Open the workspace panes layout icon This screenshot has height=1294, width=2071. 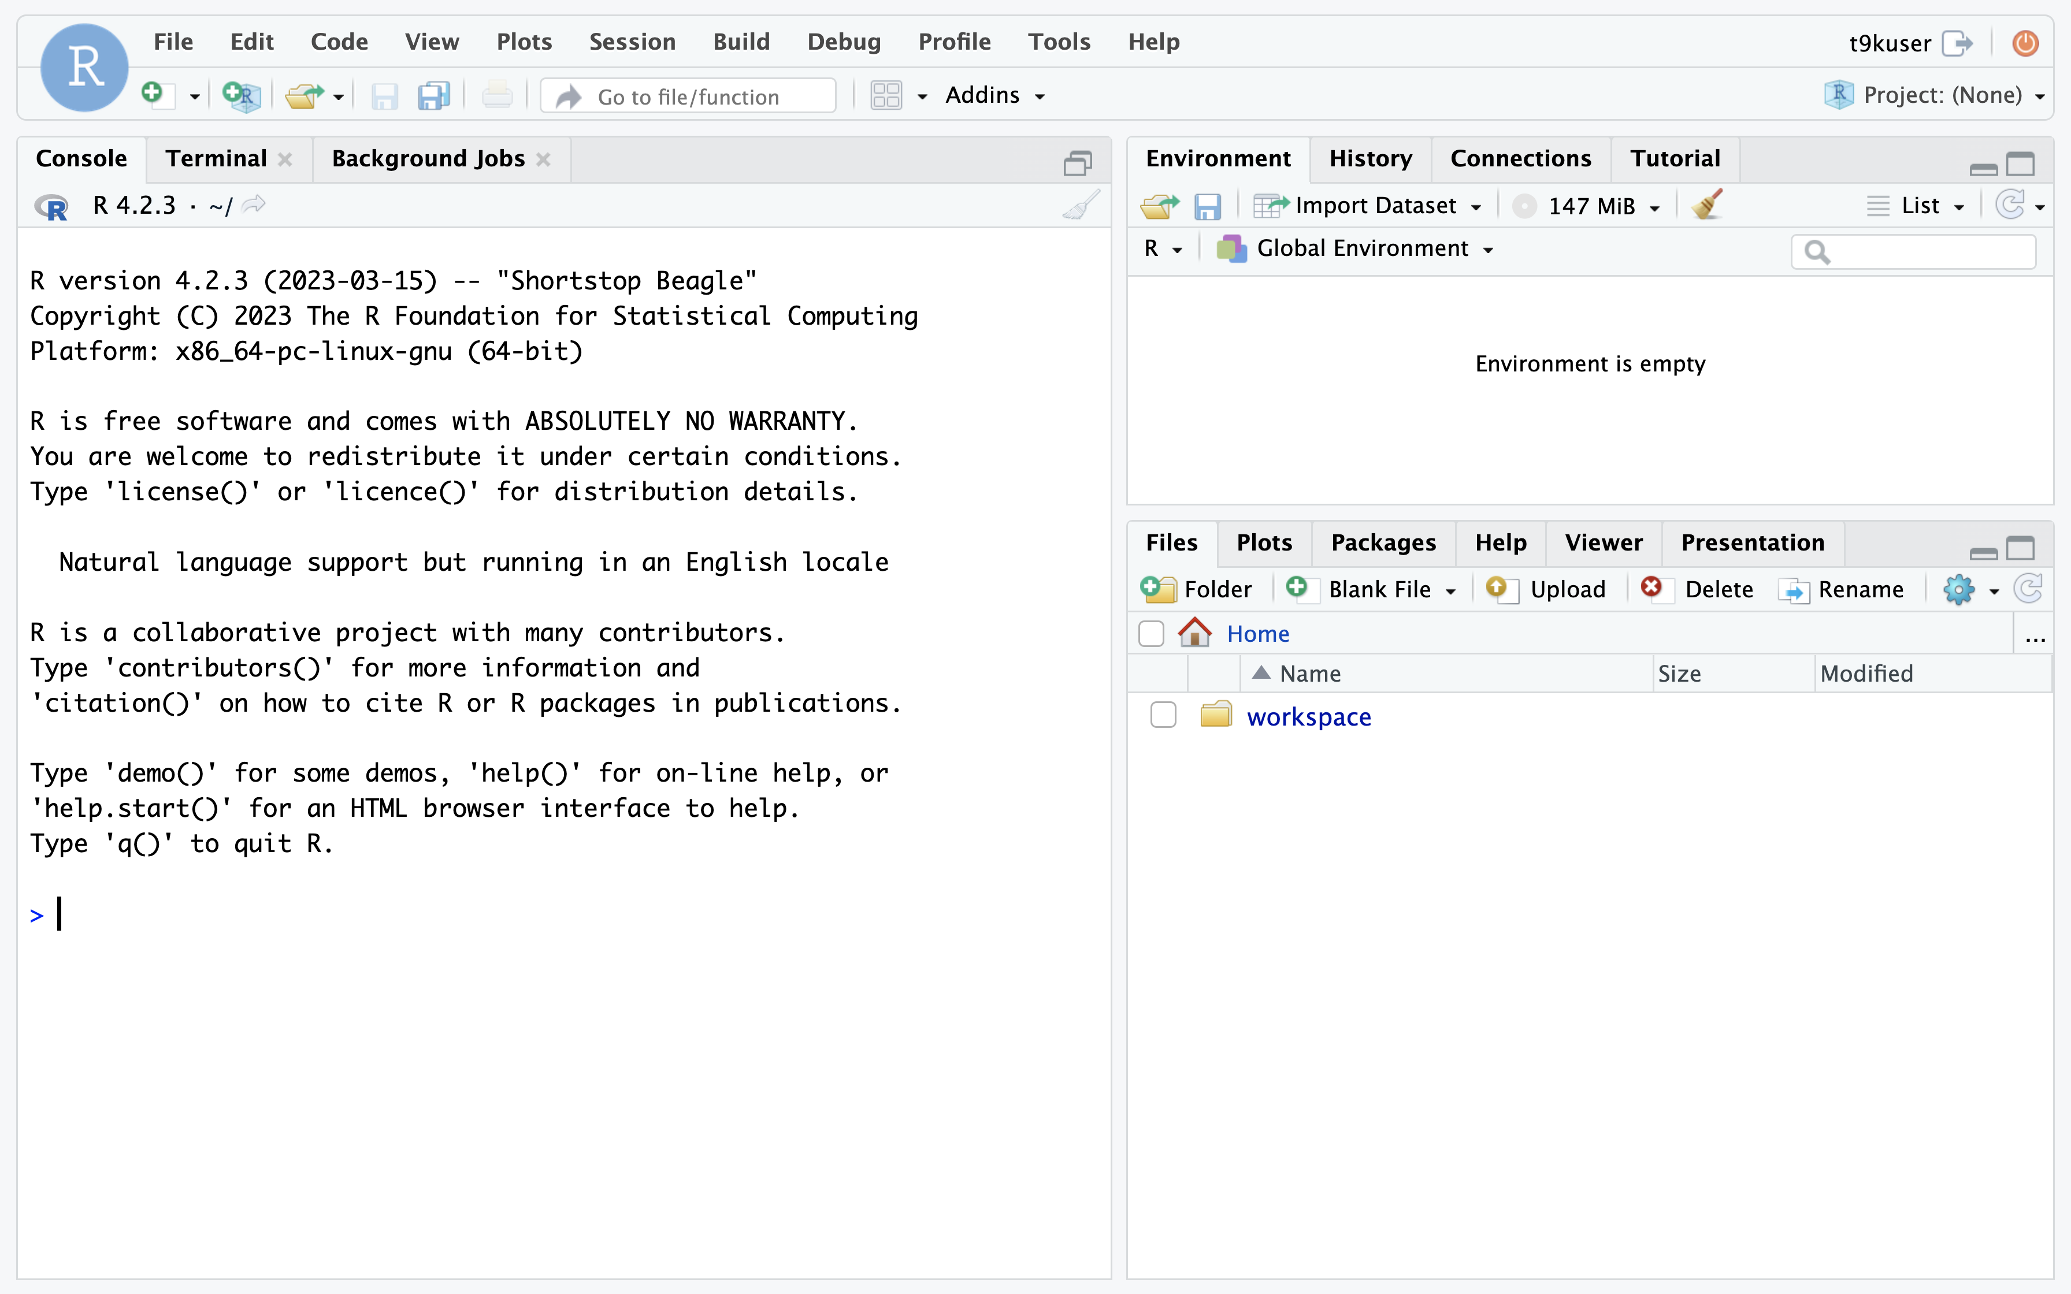pos(886,95)
